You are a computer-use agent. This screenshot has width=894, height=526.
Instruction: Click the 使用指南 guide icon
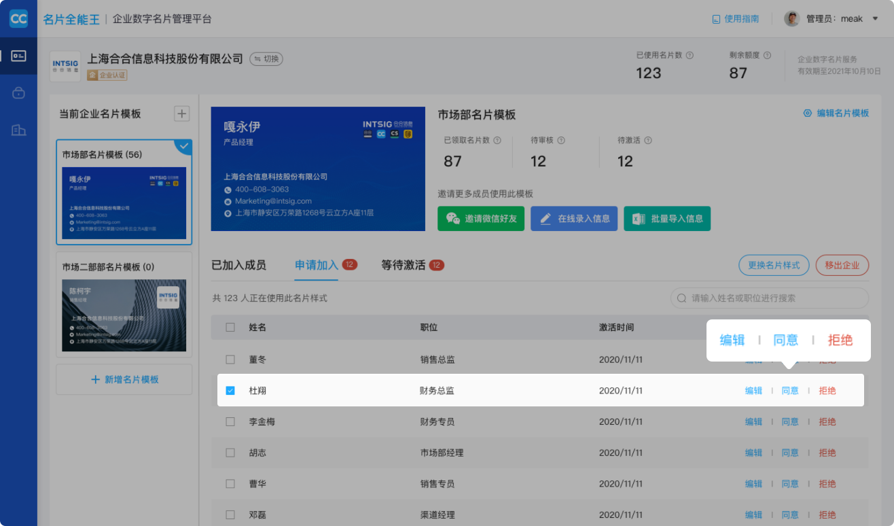(716, 19)
